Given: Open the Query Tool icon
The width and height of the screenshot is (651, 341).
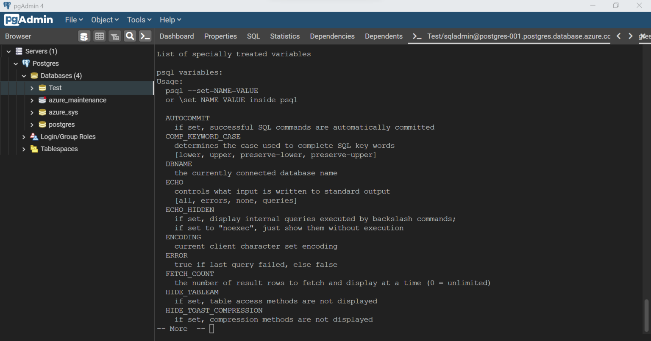Looking at the screenshot, I should click(x=84, y=36).
